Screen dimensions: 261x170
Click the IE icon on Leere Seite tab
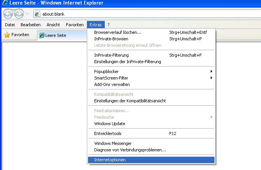pyautogui.click(x=42, y=35)
